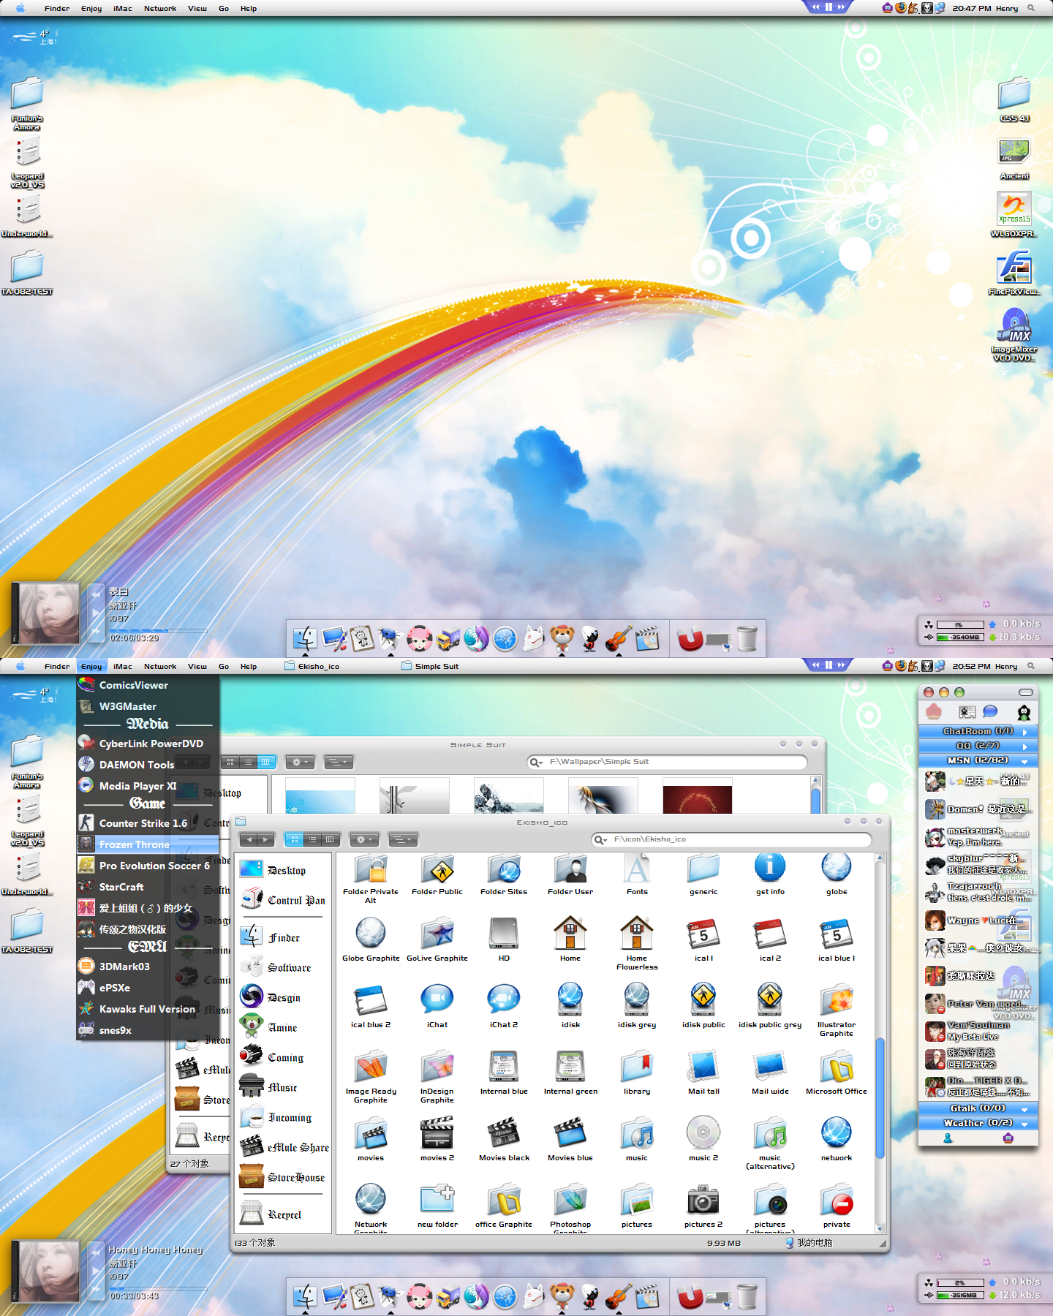Choose DAEMON Tools in the Enjoy menu
The height and width of the screenshot is (1316, 1053).
[148, 765]
